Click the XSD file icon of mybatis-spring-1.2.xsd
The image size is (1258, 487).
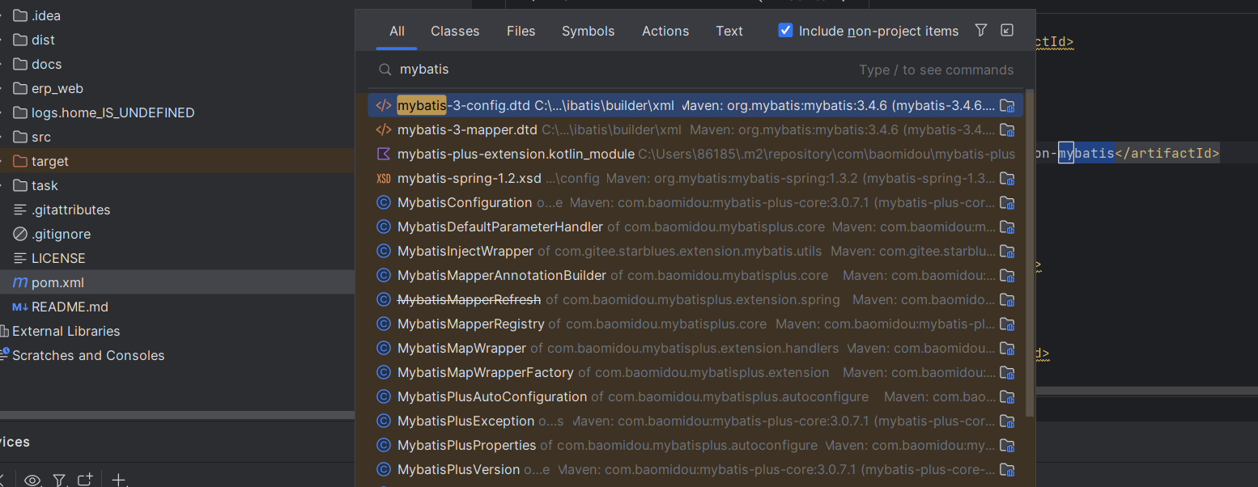384,178
